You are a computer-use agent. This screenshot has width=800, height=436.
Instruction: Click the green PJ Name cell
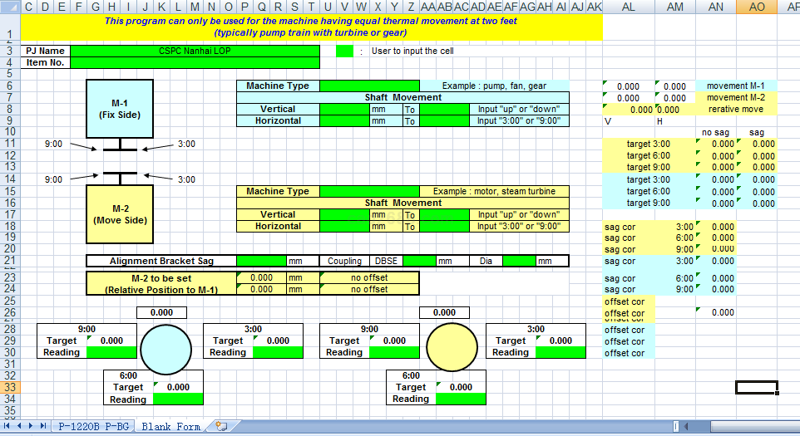tap(195, 51)
